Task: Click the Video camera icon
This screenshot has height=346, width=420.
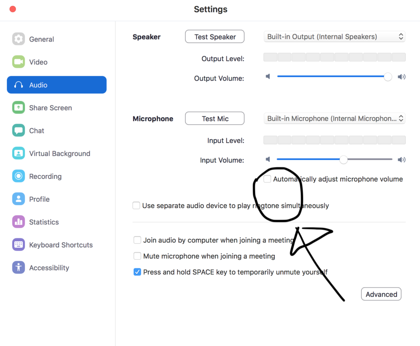Action: (18, 62)
